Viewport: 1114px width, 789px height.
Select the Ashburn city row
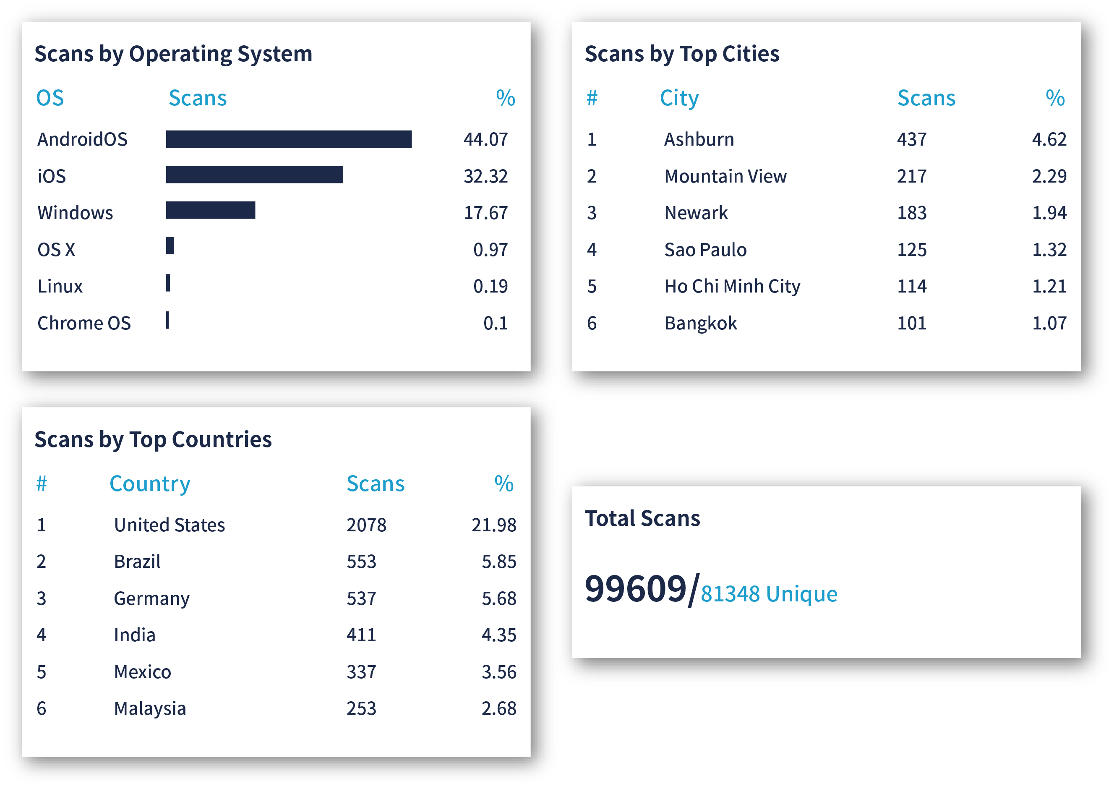[699, 139]
